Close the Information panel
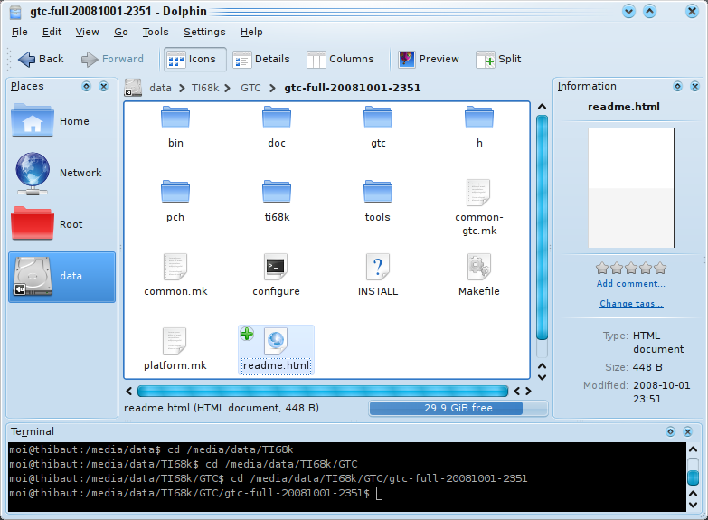The image size is (708, 520). point(695,86)
